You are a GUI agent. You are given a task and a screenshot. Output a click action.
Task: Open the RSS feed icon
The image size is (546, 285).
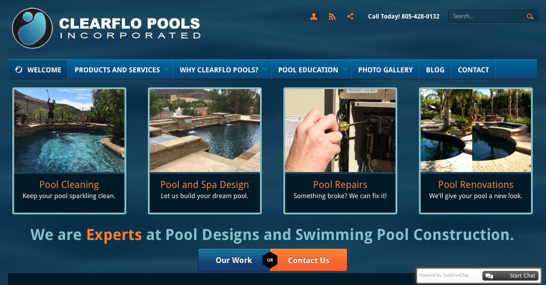pyautogui.click(x=332, y=17)
